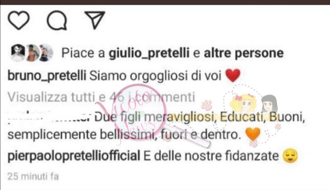The width and height of the screenshot is (330, 190).
Task: Click the red heart emoji in the caption
Action: tap(233, 75)
